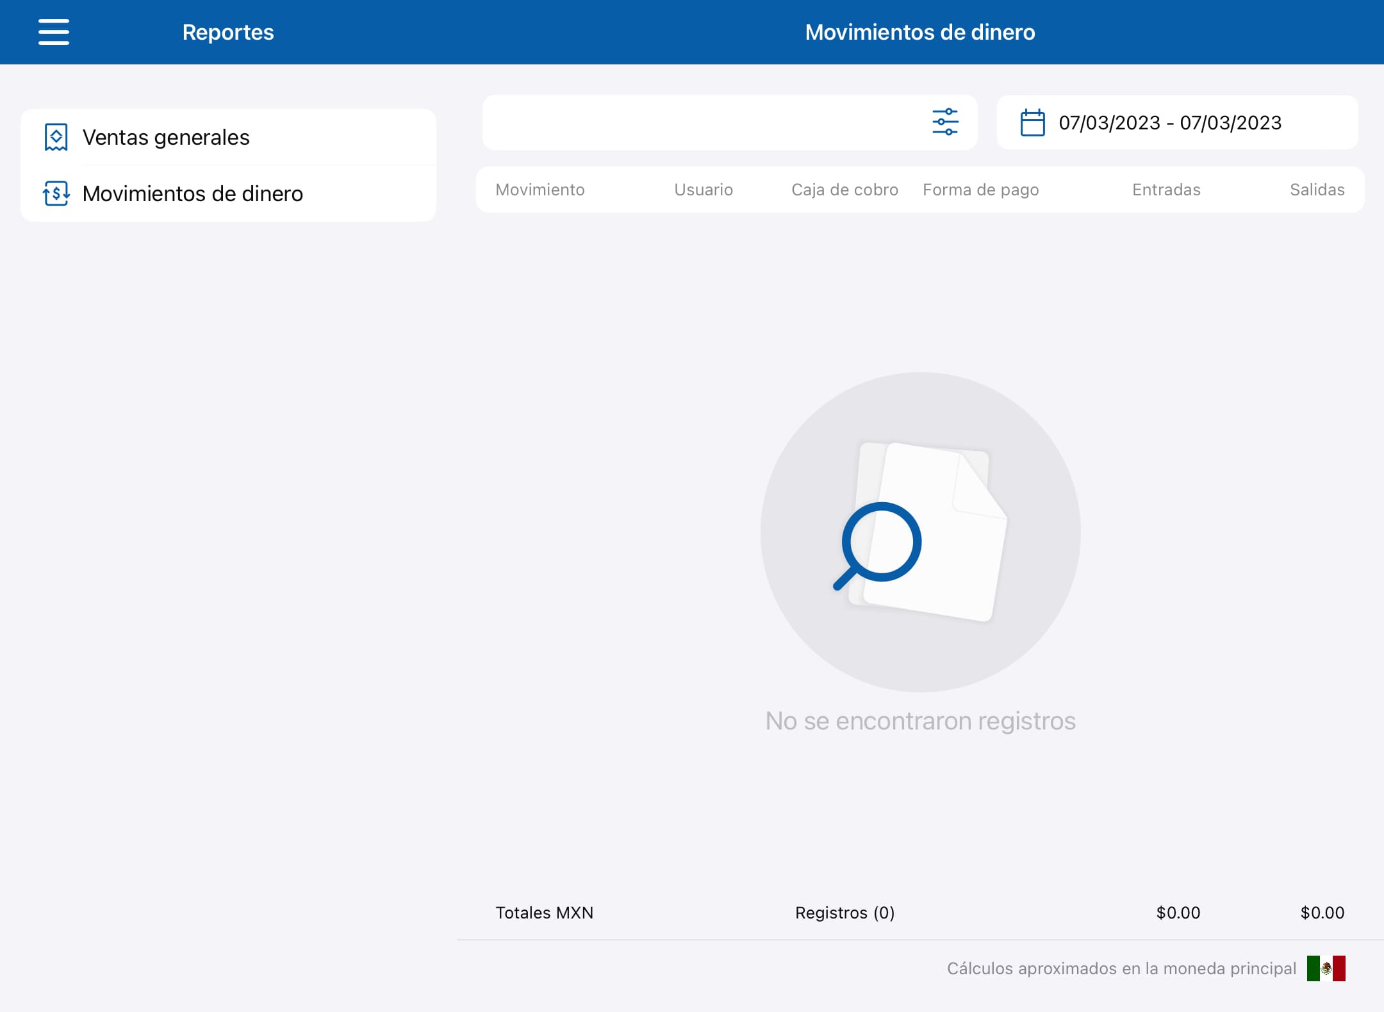Click the empty-state magnifier document illustration
The image size is (1384, 1012).
point(920,532)
